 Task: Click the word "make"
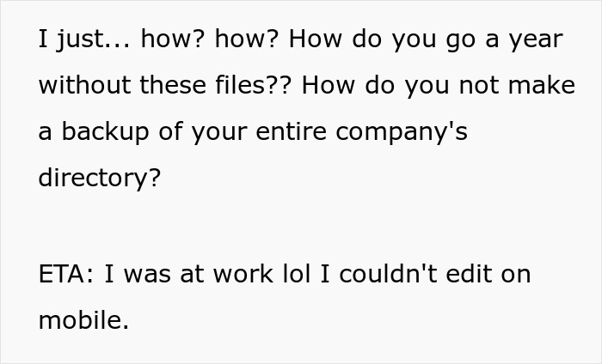pos(544,86)
